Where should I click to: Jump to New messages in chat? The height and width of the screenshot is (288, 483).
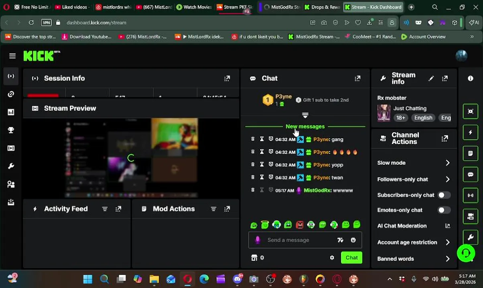(x=305, y=126)
